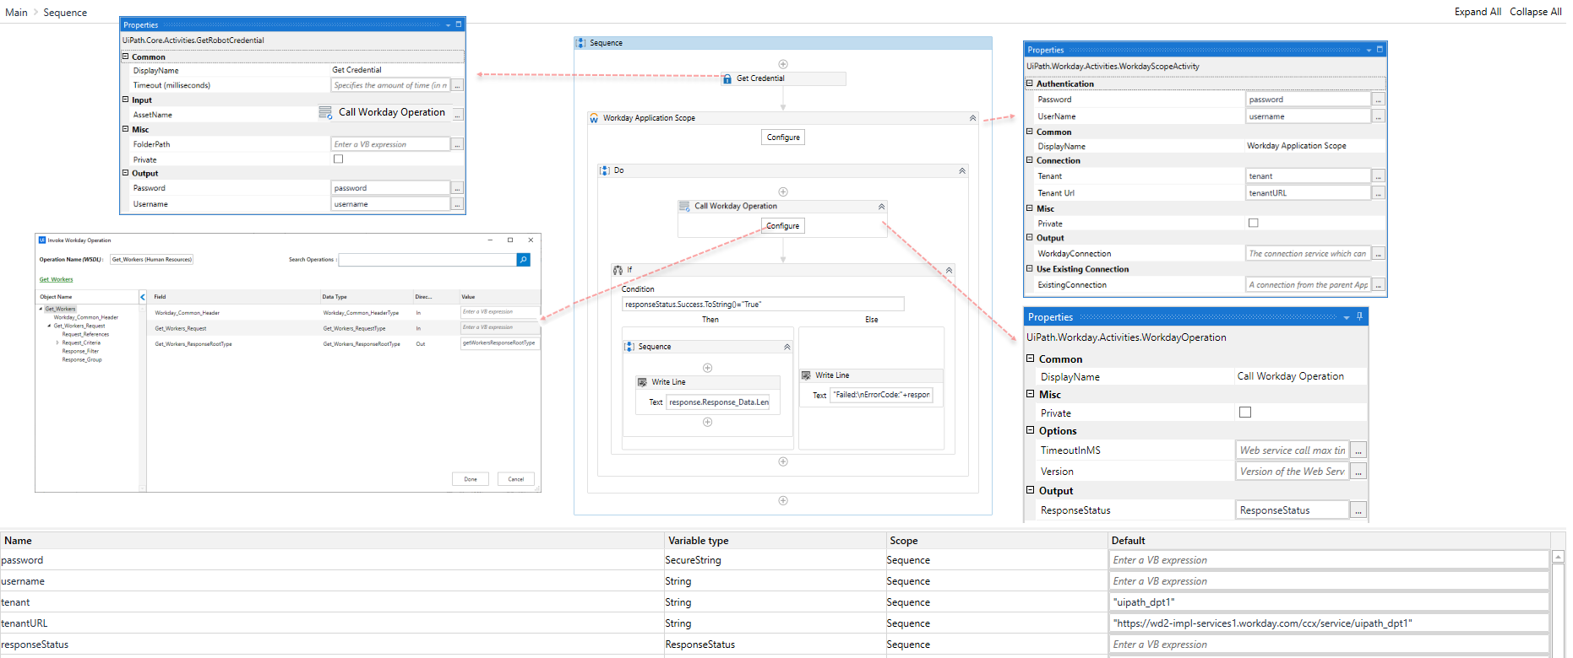The width and height of the screenshot is (1573, 658).
Task: Click the UiPath icon in Invoke Workday Operation title
Action: [42, 240]
